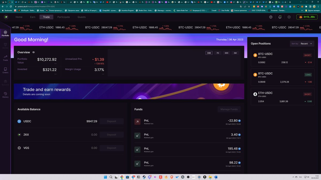This screenshot has width=321, height=180.
Task: Open Notion from the taskbar
Action: (x=139, y=177)
